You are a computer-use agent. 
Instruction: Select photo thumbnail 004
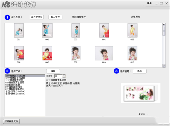[x=104, y=31]
